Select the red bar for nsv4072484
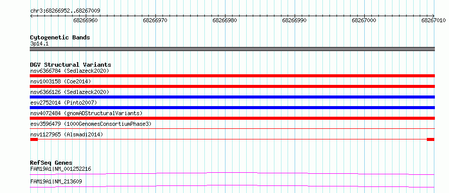The width and height of the screenshot is (449, 193). (x=232, y=118)
